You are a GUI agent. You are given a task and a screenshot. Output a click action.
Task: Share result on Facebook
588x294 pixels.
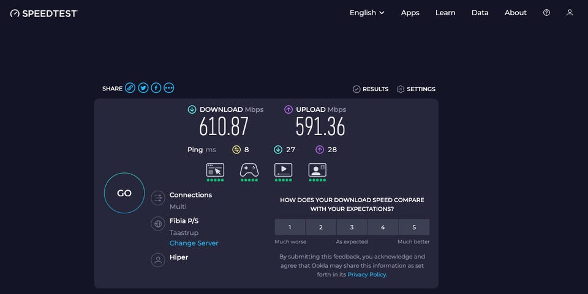pyautogui.click(x=156, y=88)
